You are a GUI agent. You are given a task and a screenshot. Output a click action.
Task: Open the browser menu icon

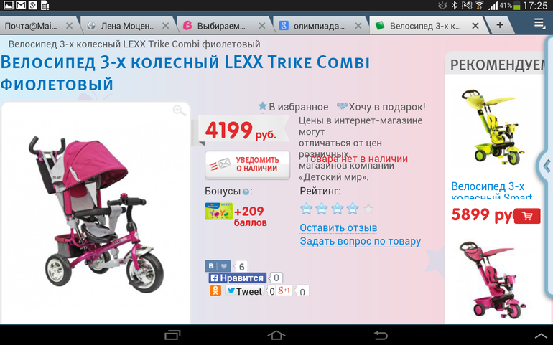(x=539, y=24)
